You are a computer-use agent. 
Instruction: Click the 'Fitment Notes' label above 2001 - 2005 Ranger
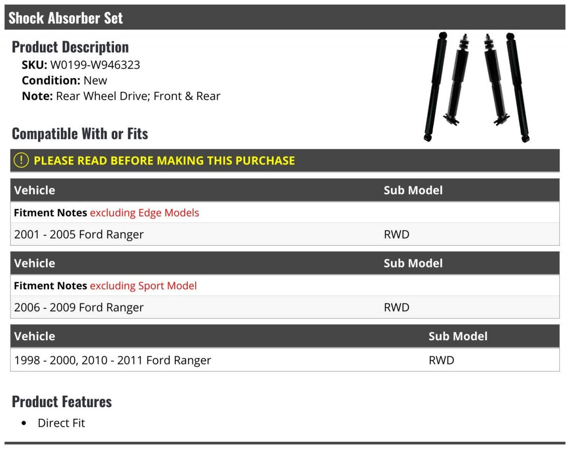point(50,213)
